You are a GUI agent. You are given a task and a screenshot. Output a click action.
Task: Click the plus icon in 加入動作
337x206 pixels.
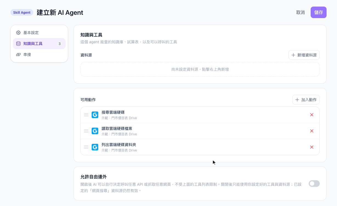coord(297,100)
